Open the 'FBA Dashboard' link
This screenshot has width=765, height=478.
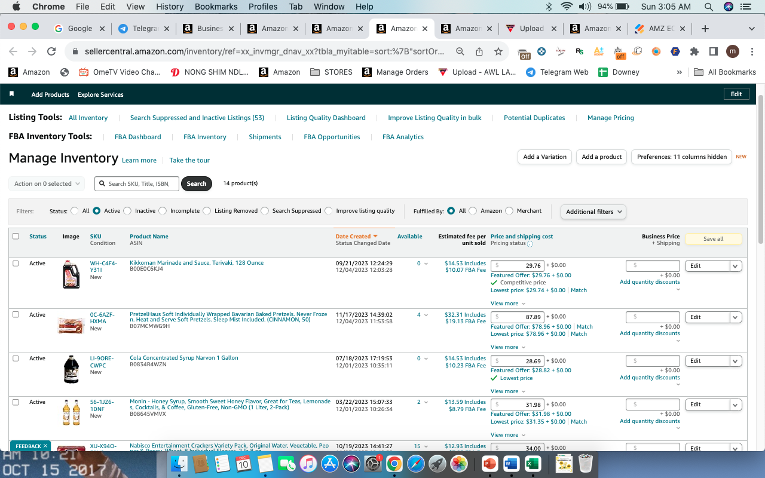[x=138, y=137]
